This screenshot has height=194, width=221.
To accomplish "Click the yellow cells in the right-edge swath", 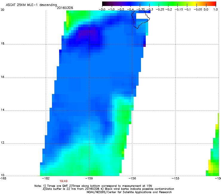I will 210,165.
